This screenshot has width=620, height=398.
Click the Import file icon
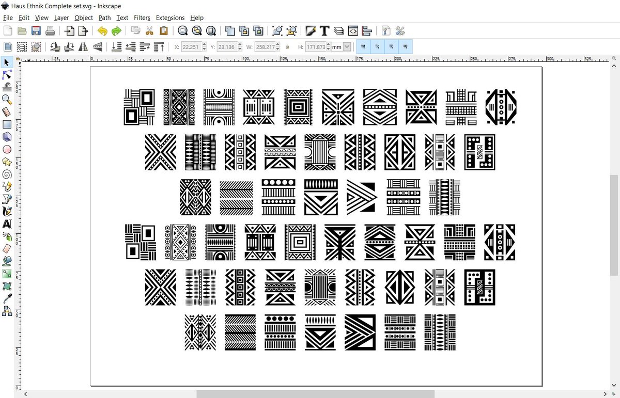(x=69, y=31)
